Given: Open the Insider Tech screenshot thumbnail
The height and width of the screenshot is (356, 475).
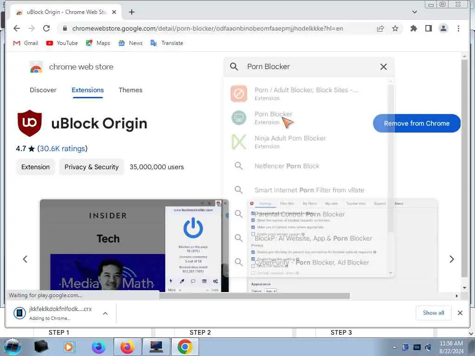Looking at the screenshot, I should pyautogui.click(x=134, y=246).
